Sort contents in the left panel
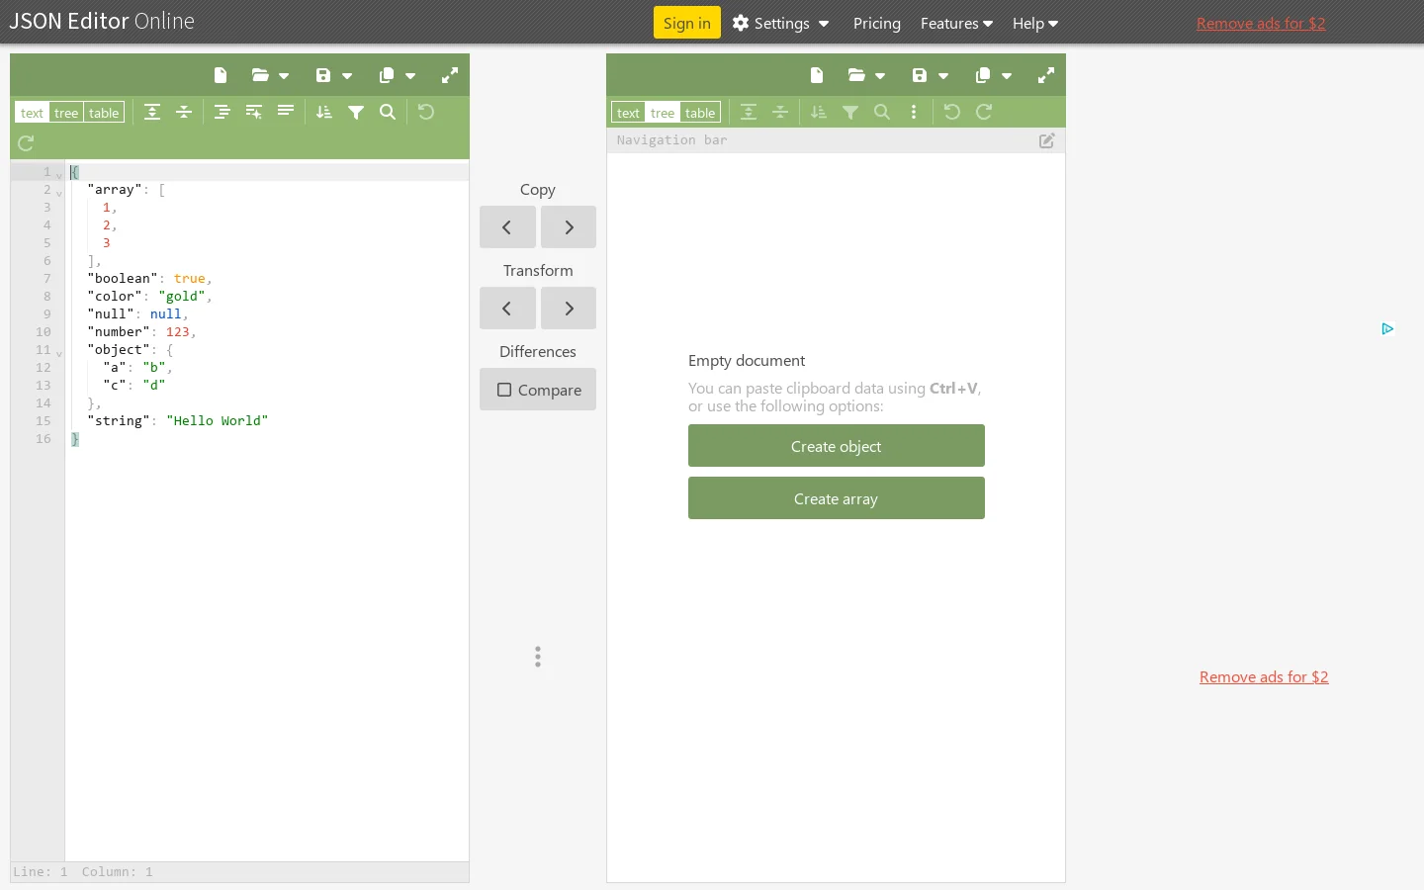Viewport: 1424px width, 890px height. [x=324, y=112]
